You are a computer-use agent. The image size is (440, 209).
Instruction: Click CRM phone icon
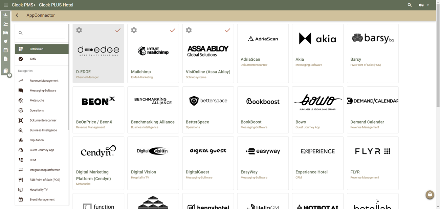point(21,160)
